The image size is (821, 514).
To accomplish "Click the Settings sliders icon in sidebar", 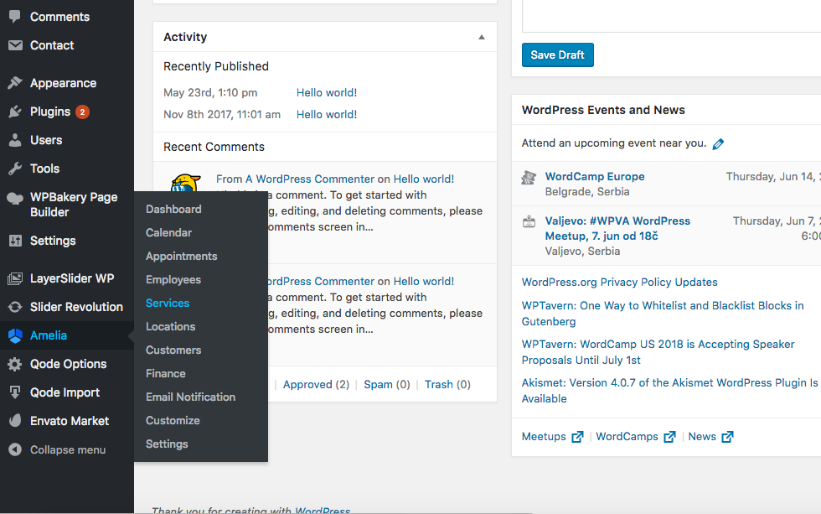I will coord(15,241).
